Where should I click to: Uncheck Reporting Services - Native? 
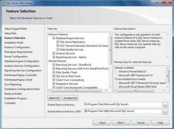pyautogui.click(x=54, y=57)
